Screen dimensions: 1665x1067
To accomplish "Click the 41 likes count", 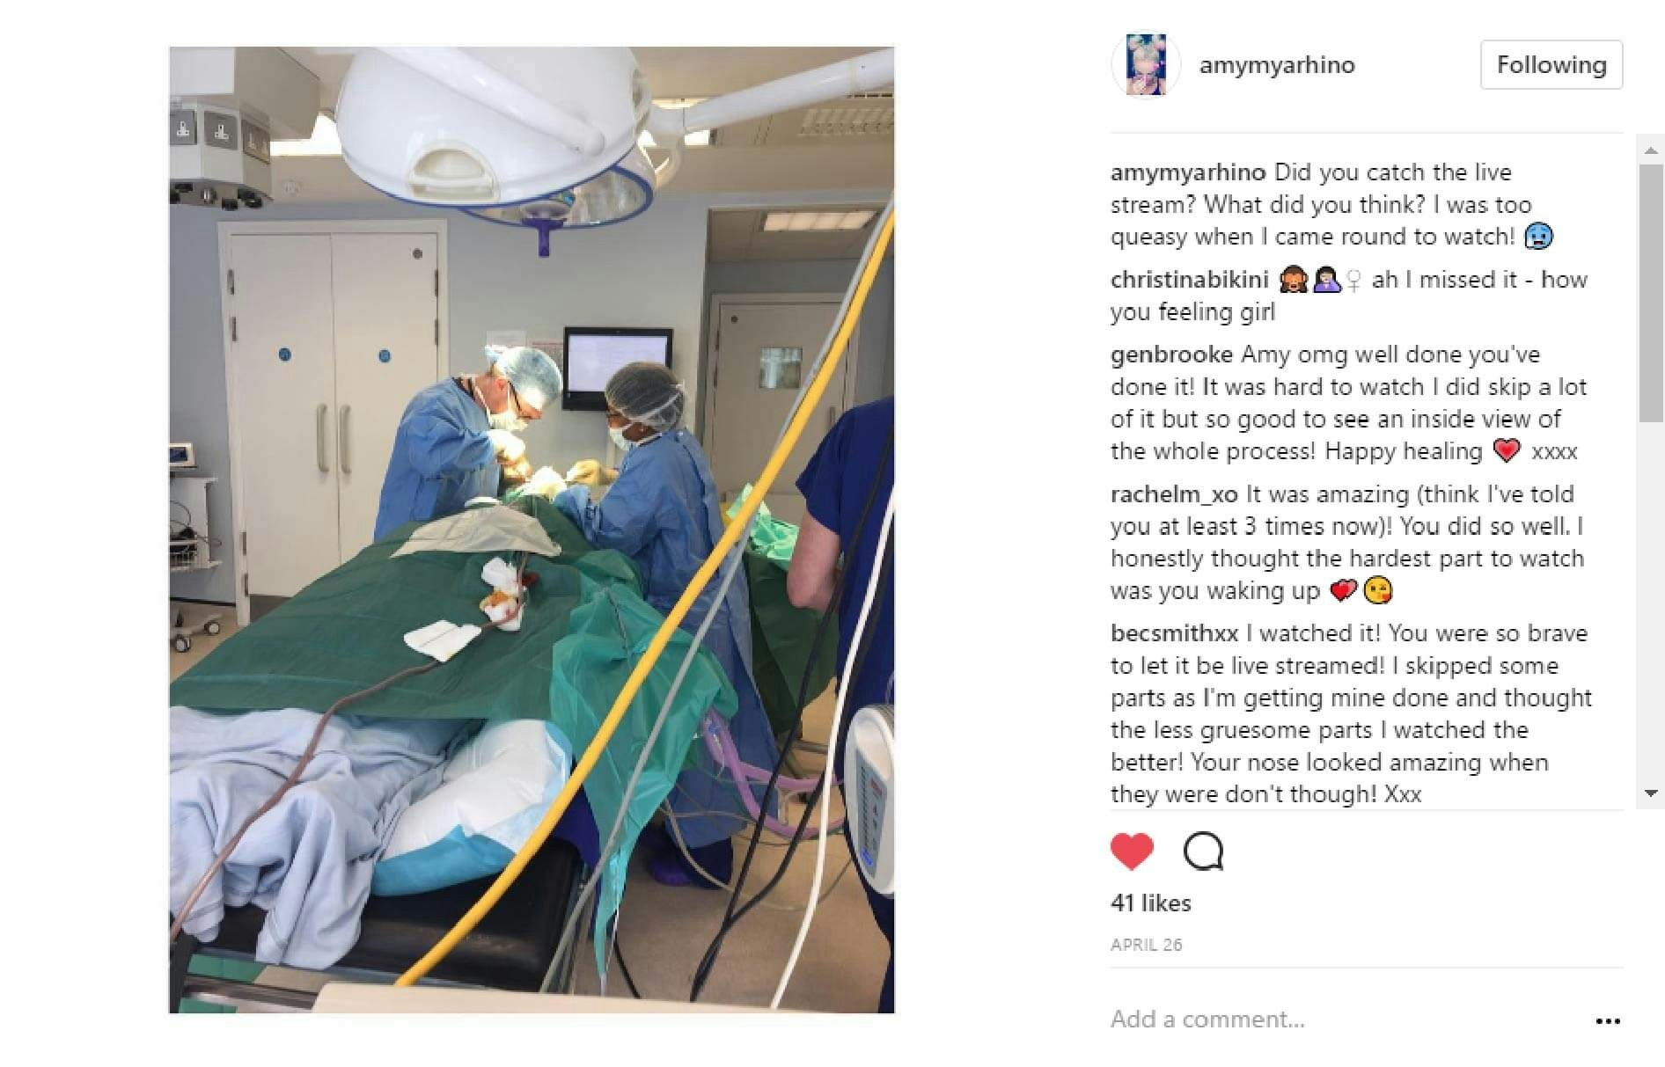I will coord(1151,903).
